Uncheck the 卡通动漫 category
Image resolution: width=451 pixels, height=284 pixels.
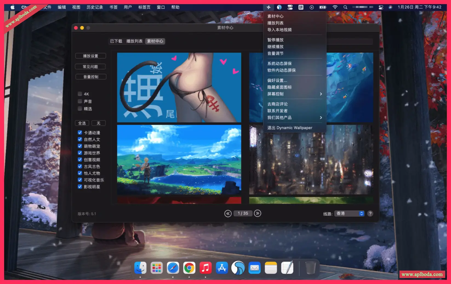click(x=80, y=132)
